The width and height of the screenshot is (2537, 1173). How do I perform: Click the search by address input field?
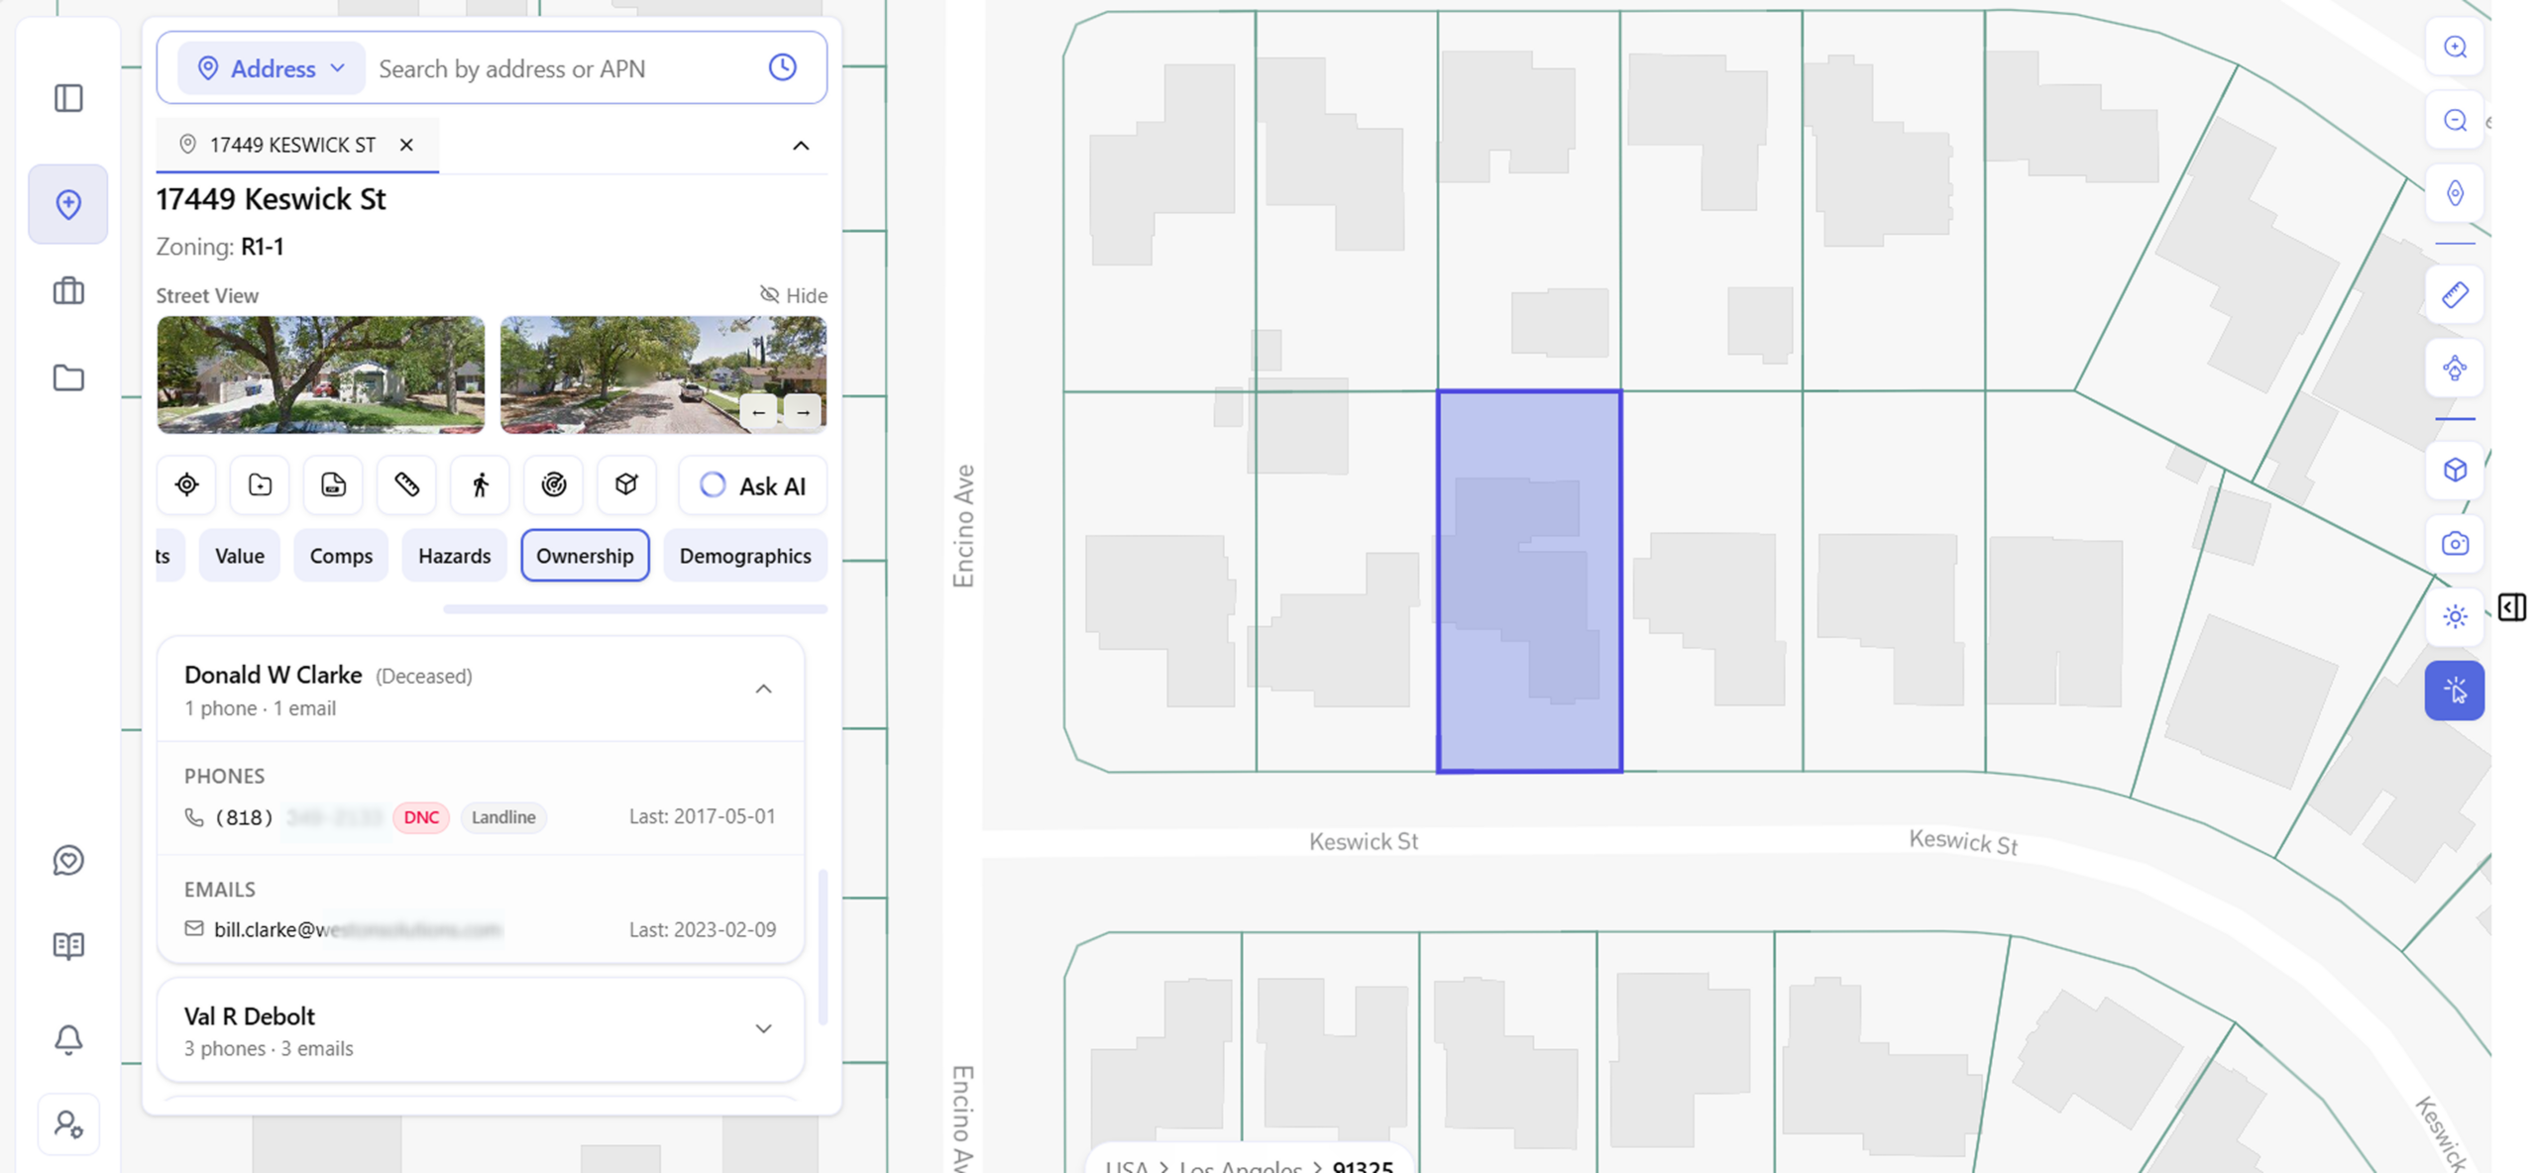coord(565,68)
